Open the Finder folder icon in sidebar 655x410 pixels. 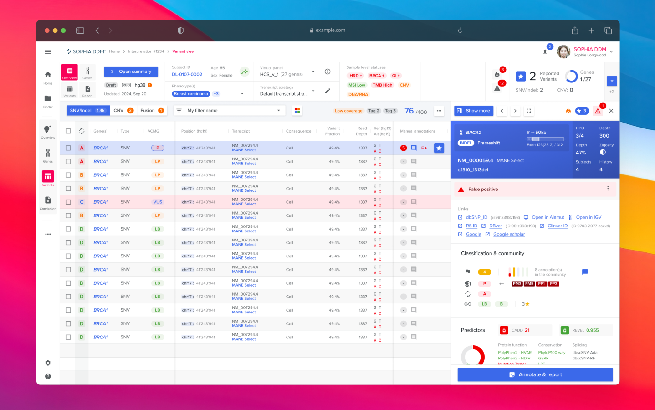coord(48,99)
